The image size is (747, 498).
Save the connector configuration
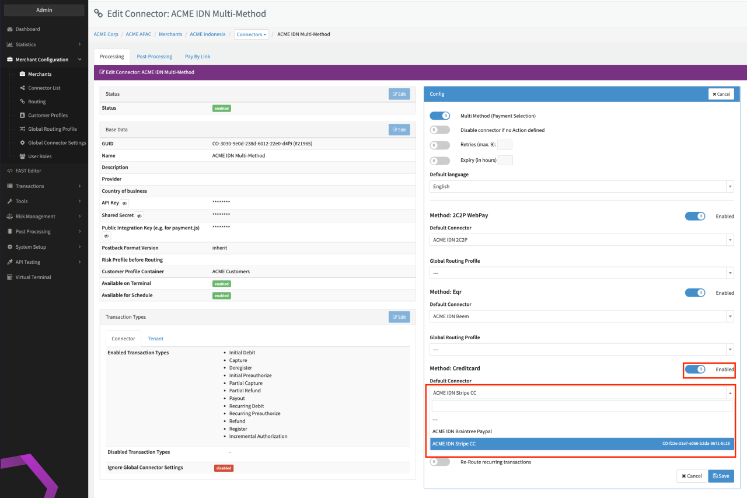tap(721, 476)
